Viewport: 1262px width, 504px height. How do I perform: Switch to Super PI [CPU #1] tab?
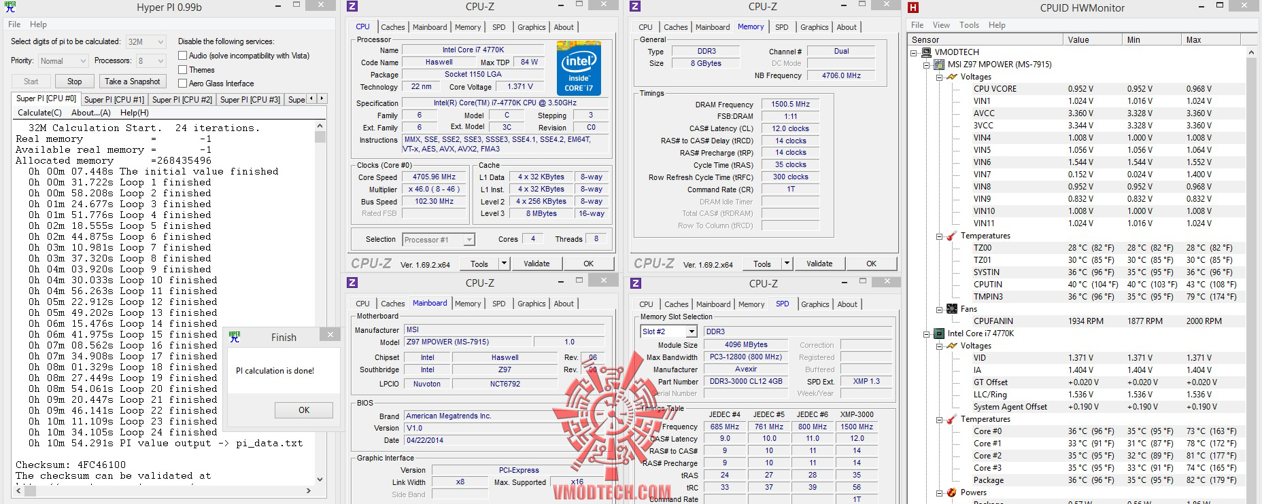114,99
